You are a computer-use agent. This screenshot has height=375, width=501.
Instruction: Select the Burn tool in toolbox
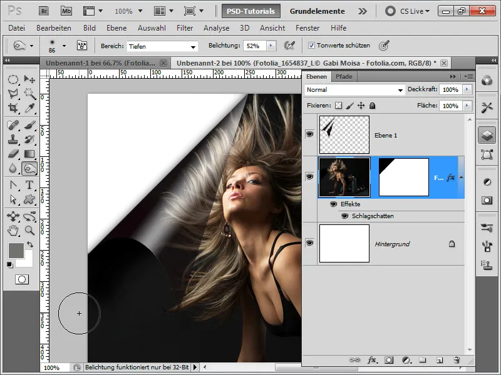(29, 168)
